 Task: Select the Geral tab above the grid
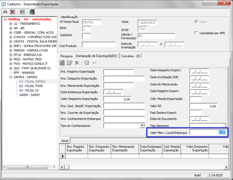[65, 141]
